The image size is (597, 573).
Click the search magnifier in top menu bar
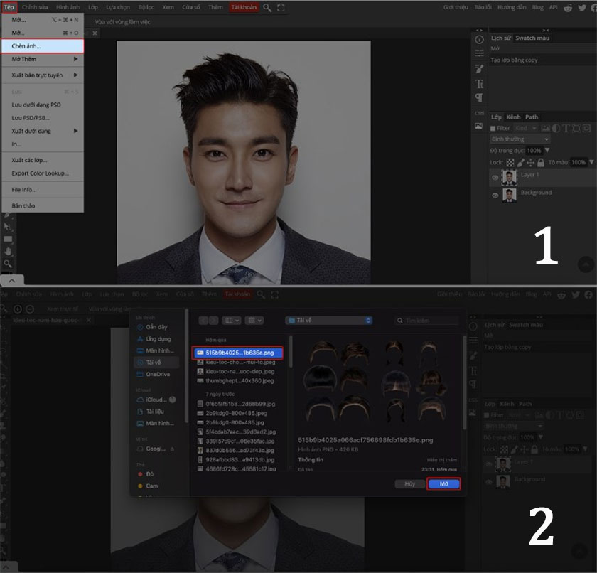pos(267,7)
